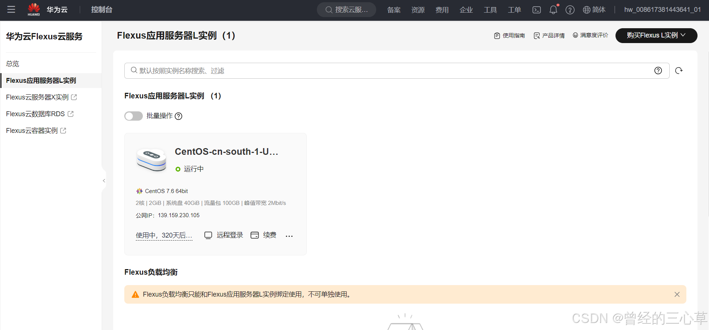Click the green running status indicator
709x330 pixels.
click(178, 169)
